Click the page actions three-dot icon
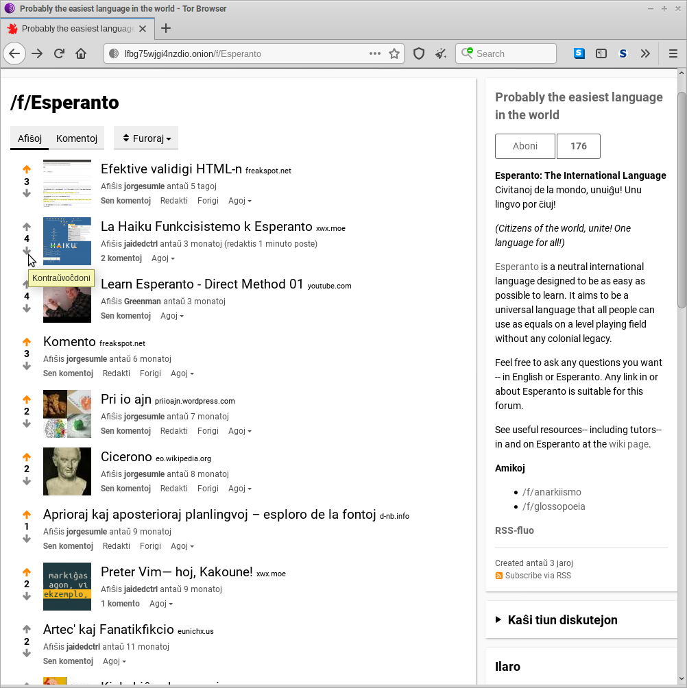The height and width of the screenshot is (688, 687). [375, 53]
